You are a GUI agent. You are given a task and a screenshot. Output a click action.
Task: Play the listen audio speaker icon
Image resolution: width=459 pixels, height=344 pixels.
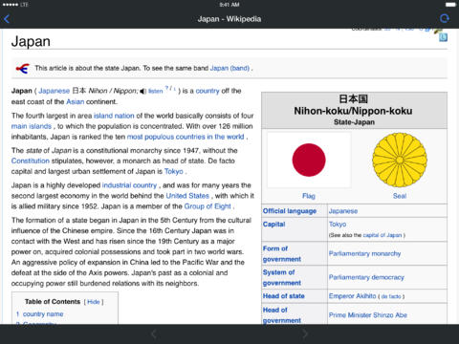pyautogui.click(x=143, y=92)
